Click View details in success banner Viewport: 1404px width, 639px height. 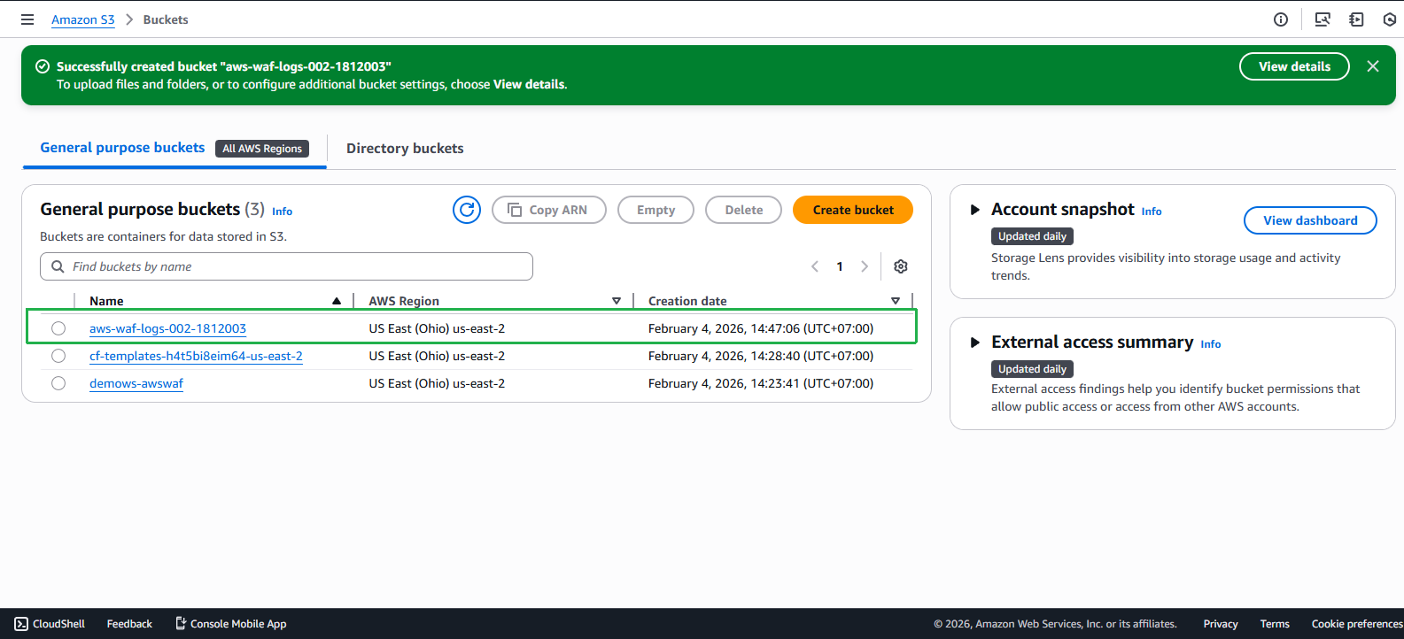pyautogui.click(x=1294, y=66)
